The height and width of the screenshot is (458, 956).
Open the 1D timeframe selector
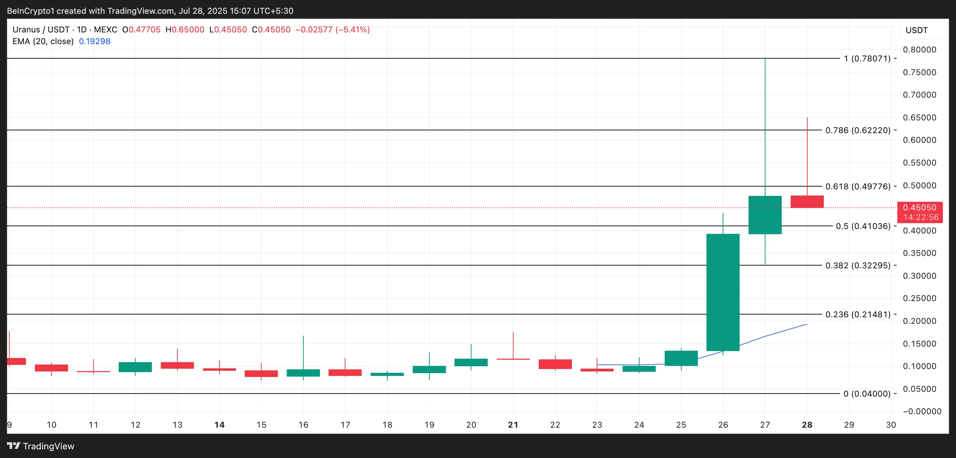[x=82, y=30]
